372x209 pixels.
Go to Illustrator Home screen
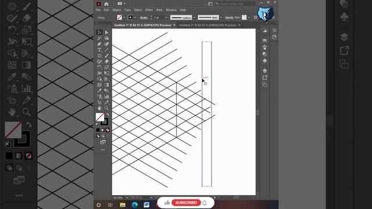tap(106, 4)
